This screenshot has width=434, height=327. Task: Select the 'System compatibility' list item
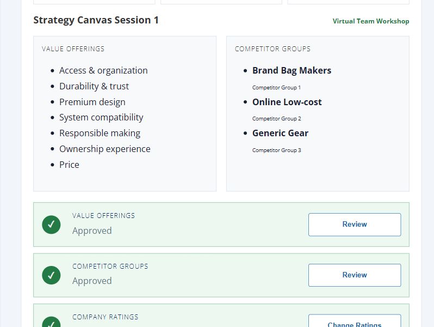click(x=101, y=117)
